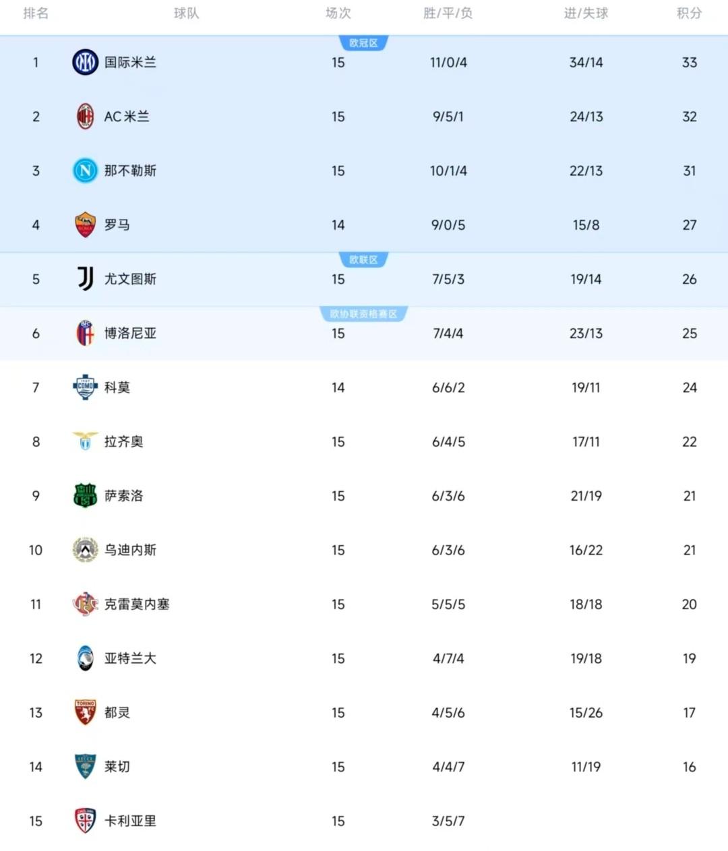Select the Napoli team logo
Viewport: 728px width, 851px height.
coord(85,171)
